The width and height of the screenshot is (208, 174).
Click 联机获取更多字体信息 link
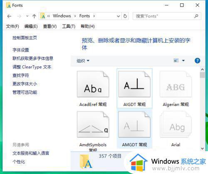[x=33, y=59]
